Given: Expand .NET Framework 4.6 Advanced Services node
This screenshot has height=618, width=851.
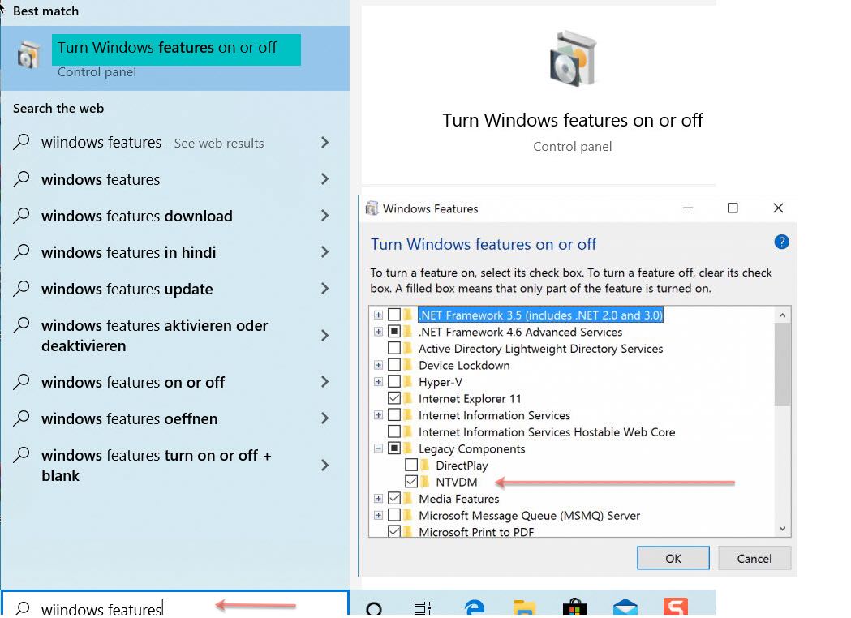Looking at the screenshot, I should click(x=378, y=332).
